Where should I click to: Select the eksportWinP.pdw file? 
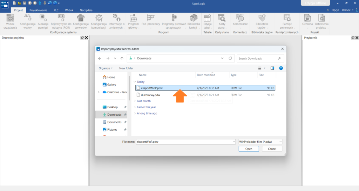(205, 88)
